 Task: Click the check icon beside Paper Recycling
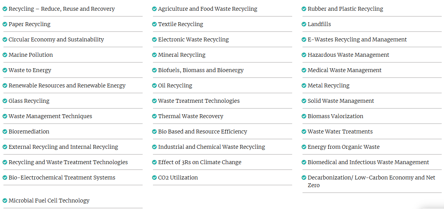(x=5, y=24)
